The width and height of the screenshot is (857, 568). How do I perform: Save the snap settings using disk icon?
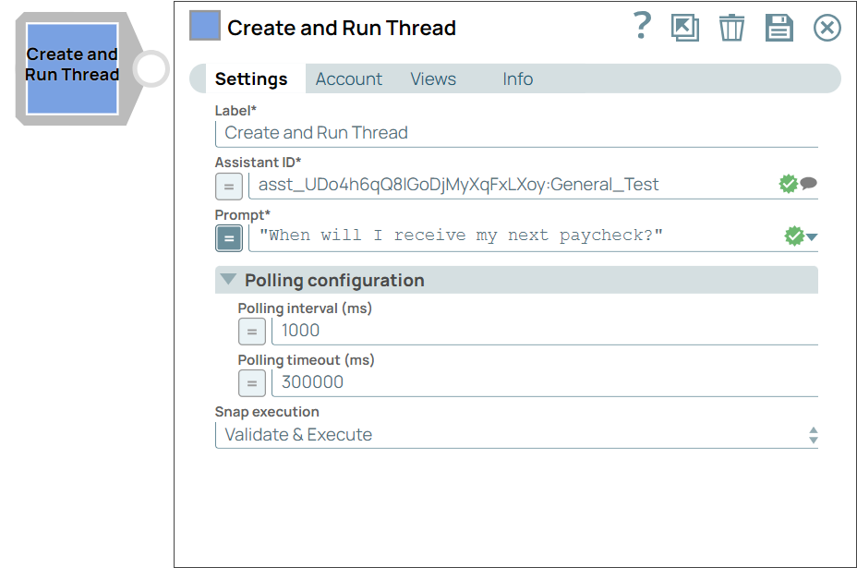coord(779,28)
